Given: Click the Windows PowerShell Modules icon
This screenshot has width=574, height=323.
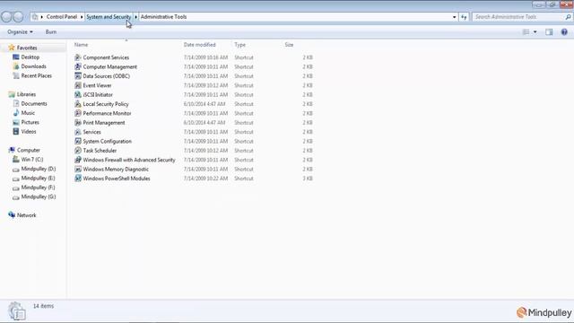Looking at the screenshot, I should 78,179.
